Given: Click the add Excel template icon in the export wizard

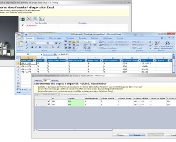Looking at the screenshot, I should point(22,19).
